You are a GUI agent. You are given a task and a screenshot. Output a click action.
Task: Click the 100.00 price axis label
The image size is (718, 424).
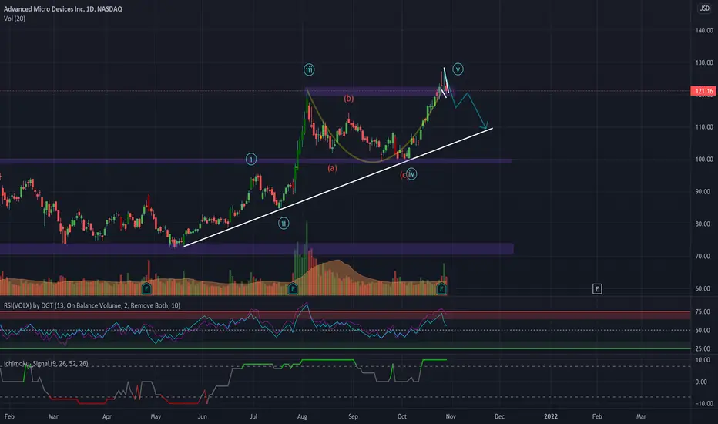[704, 159]
